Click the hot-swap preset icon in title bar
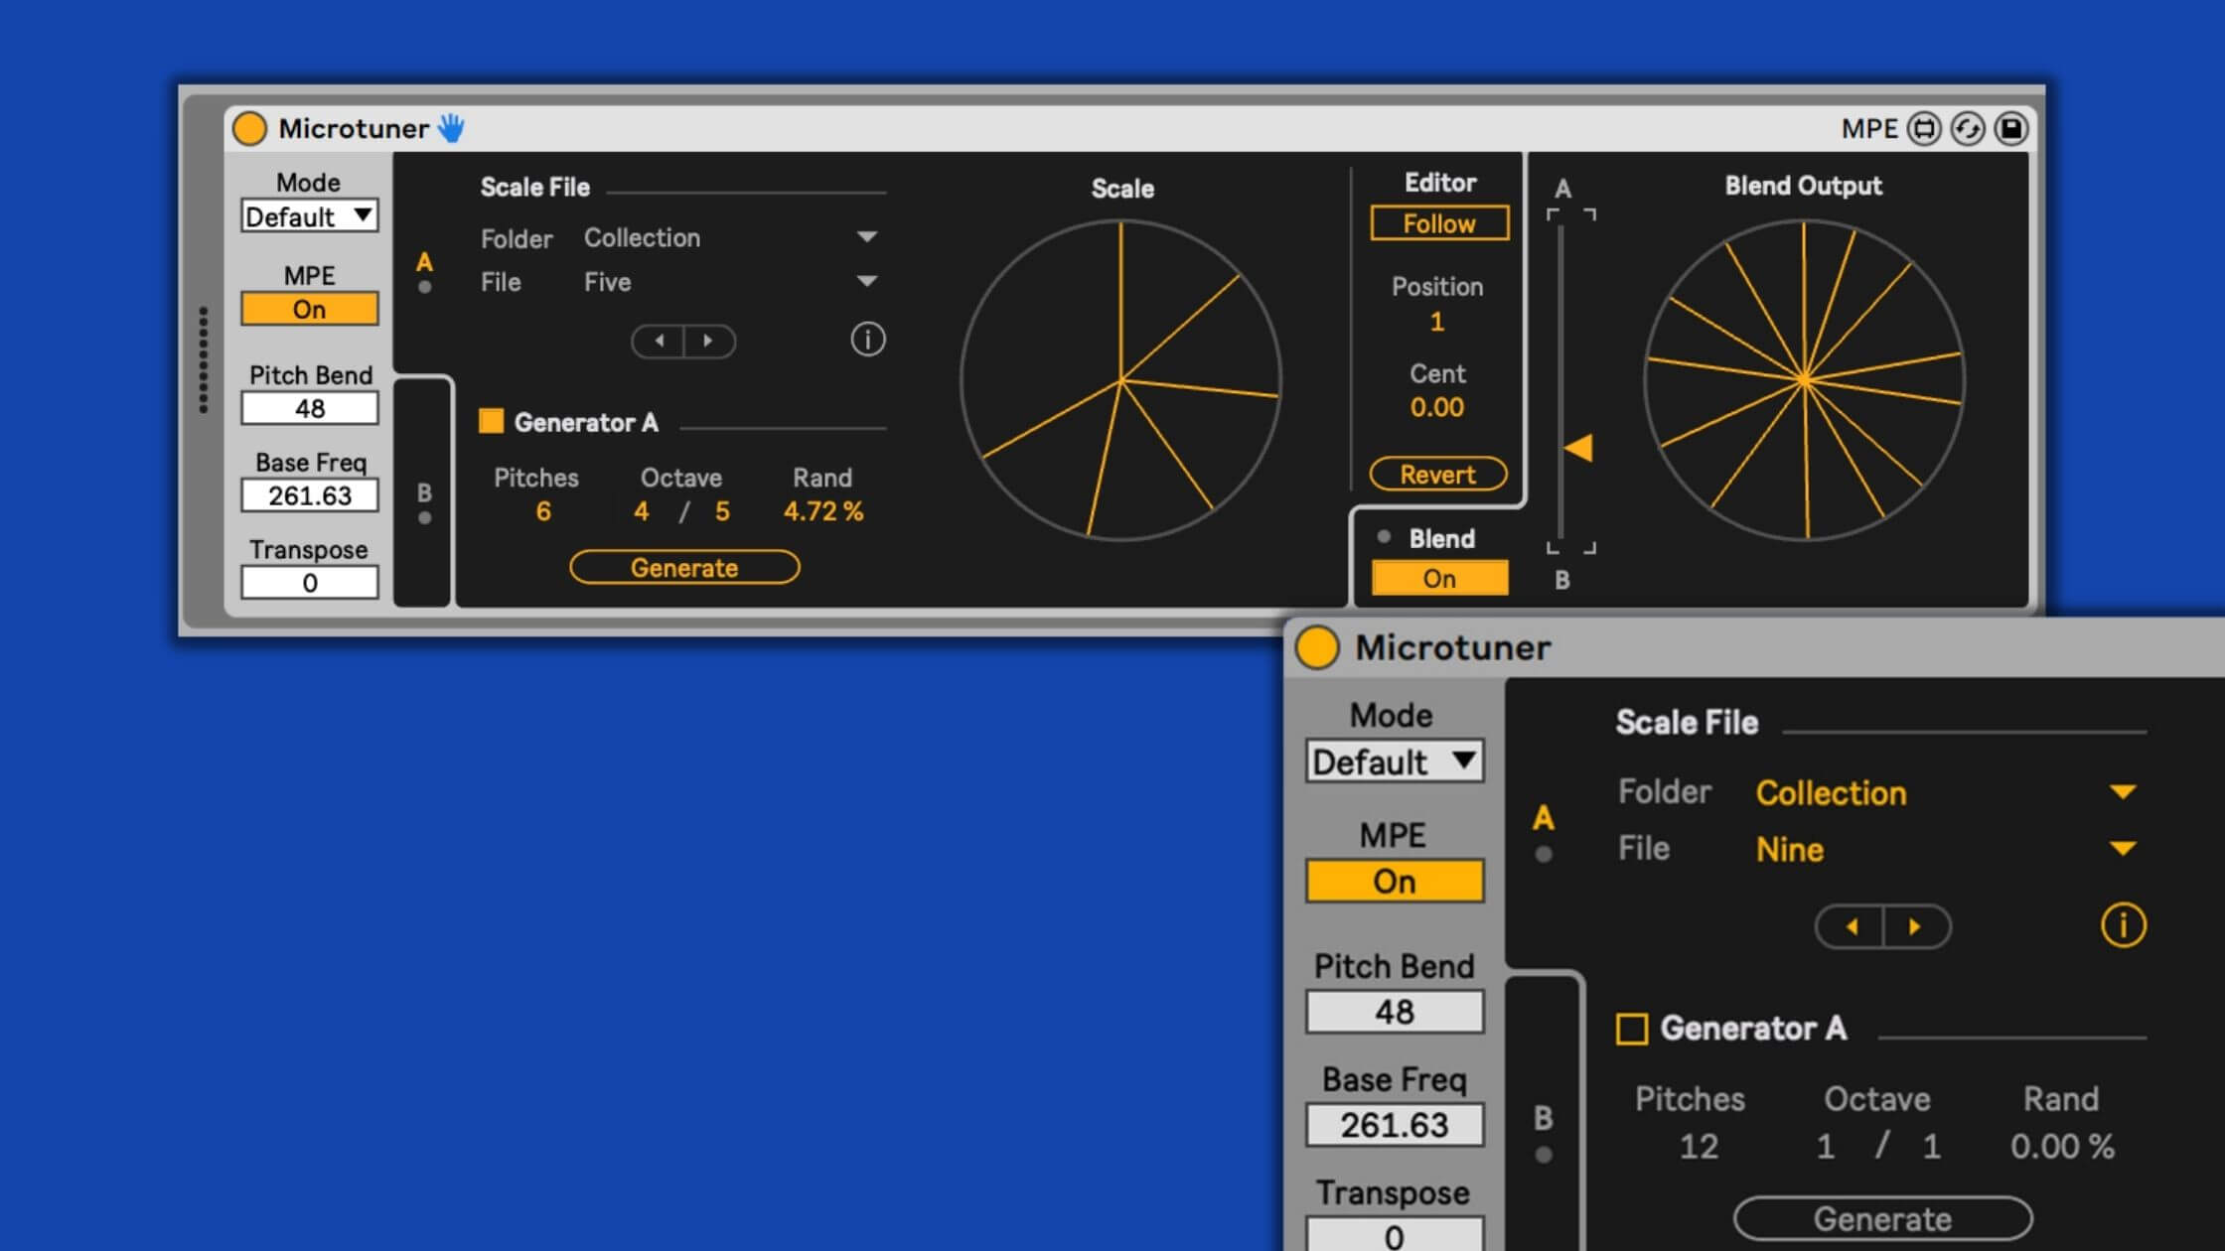 point(1967,129)
